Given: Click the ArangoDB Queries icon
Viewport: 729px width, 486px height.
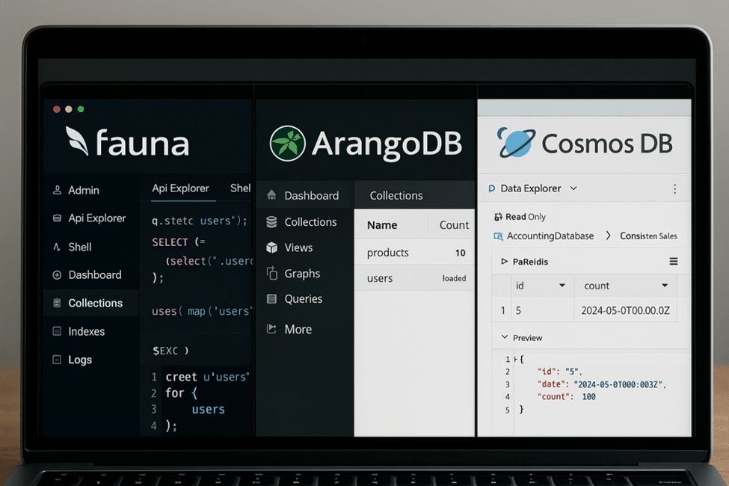Looking at the screenshot, I should pos(272,299).
